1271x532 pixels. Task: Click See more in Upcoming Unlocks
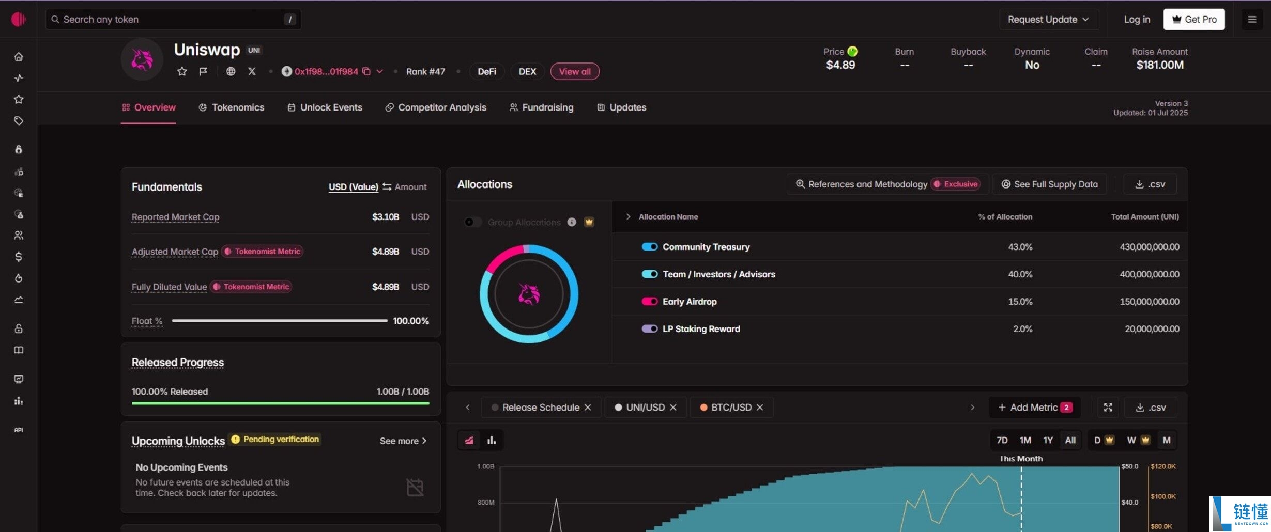tap(403, 441)
